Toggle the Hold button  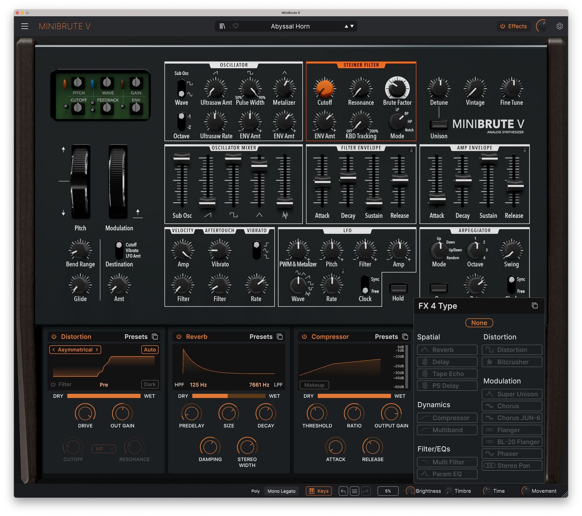[398, 288]
